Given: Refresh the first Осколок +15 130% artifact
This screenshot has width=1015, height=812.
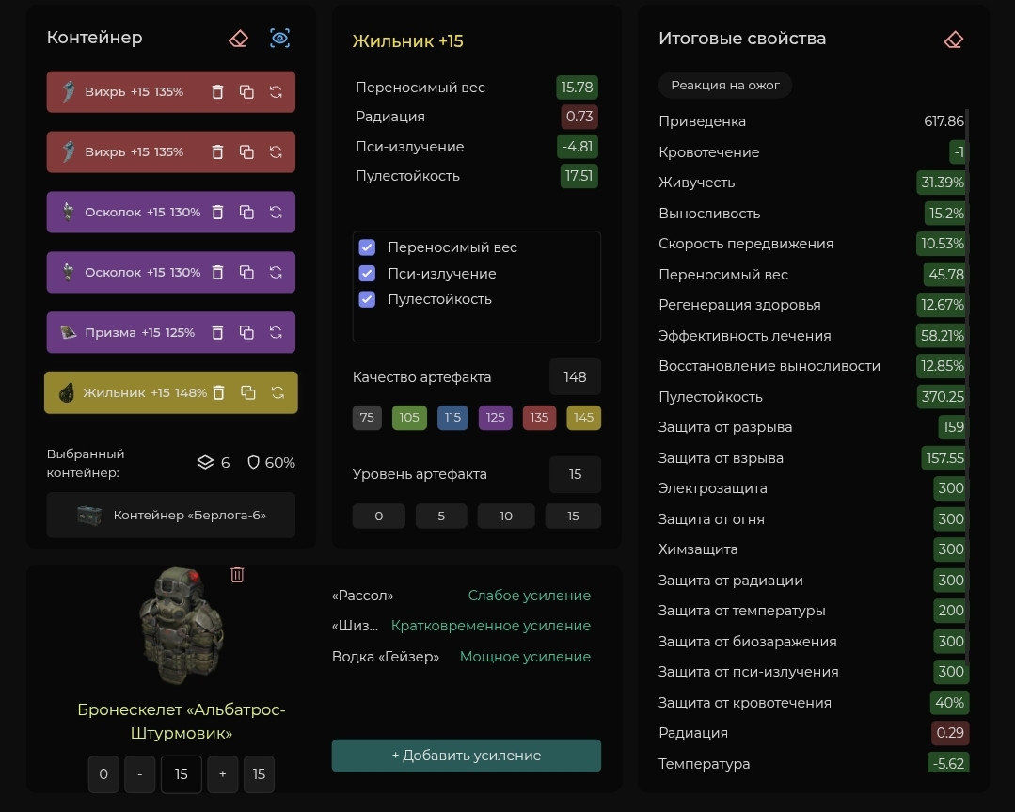Looking at the screenshot, I should click(x=276, y=213).
